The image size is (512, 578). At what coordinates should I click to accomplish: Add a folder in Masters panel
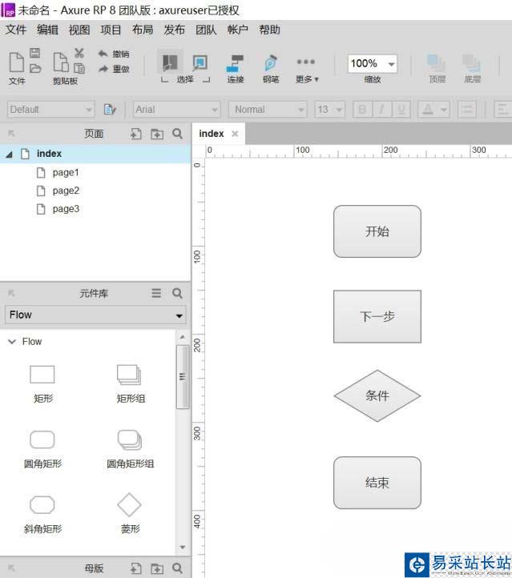point(157,568)
